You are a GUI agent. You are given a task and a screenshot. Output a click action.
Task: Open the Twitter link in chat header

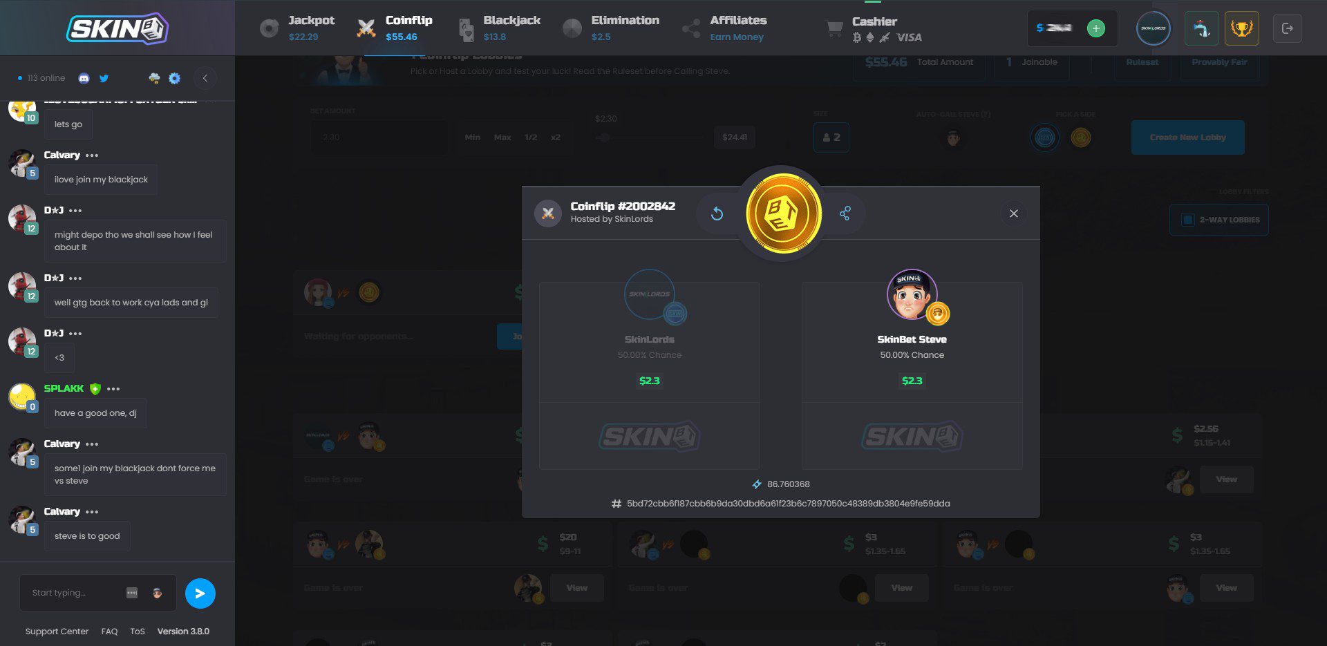pyautogui.click(x=104, y=78)
